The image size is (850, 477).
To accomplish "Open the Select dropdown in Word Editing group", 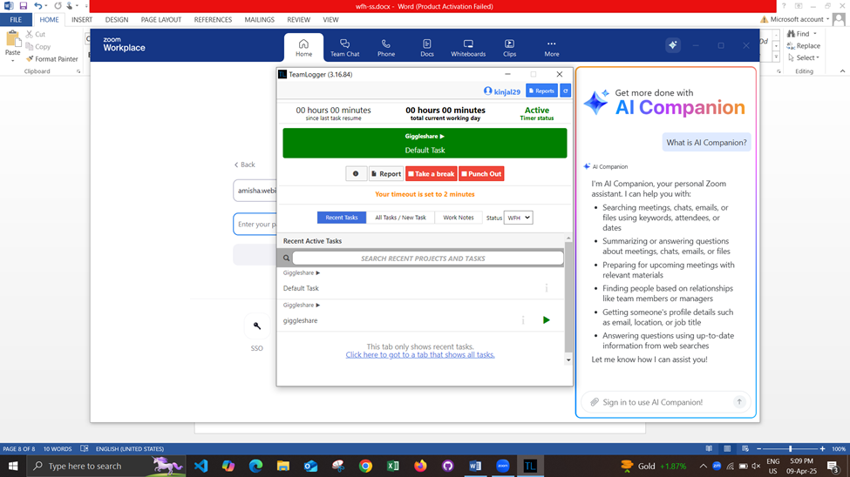I will coord(805,57).
